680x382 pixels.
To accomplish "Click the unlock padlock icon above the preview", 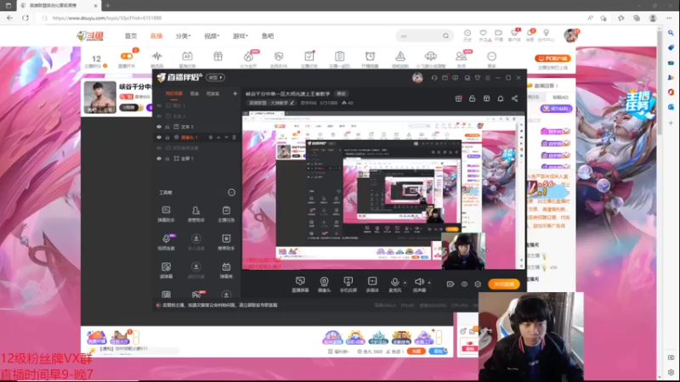I will (x=473, y=98).
